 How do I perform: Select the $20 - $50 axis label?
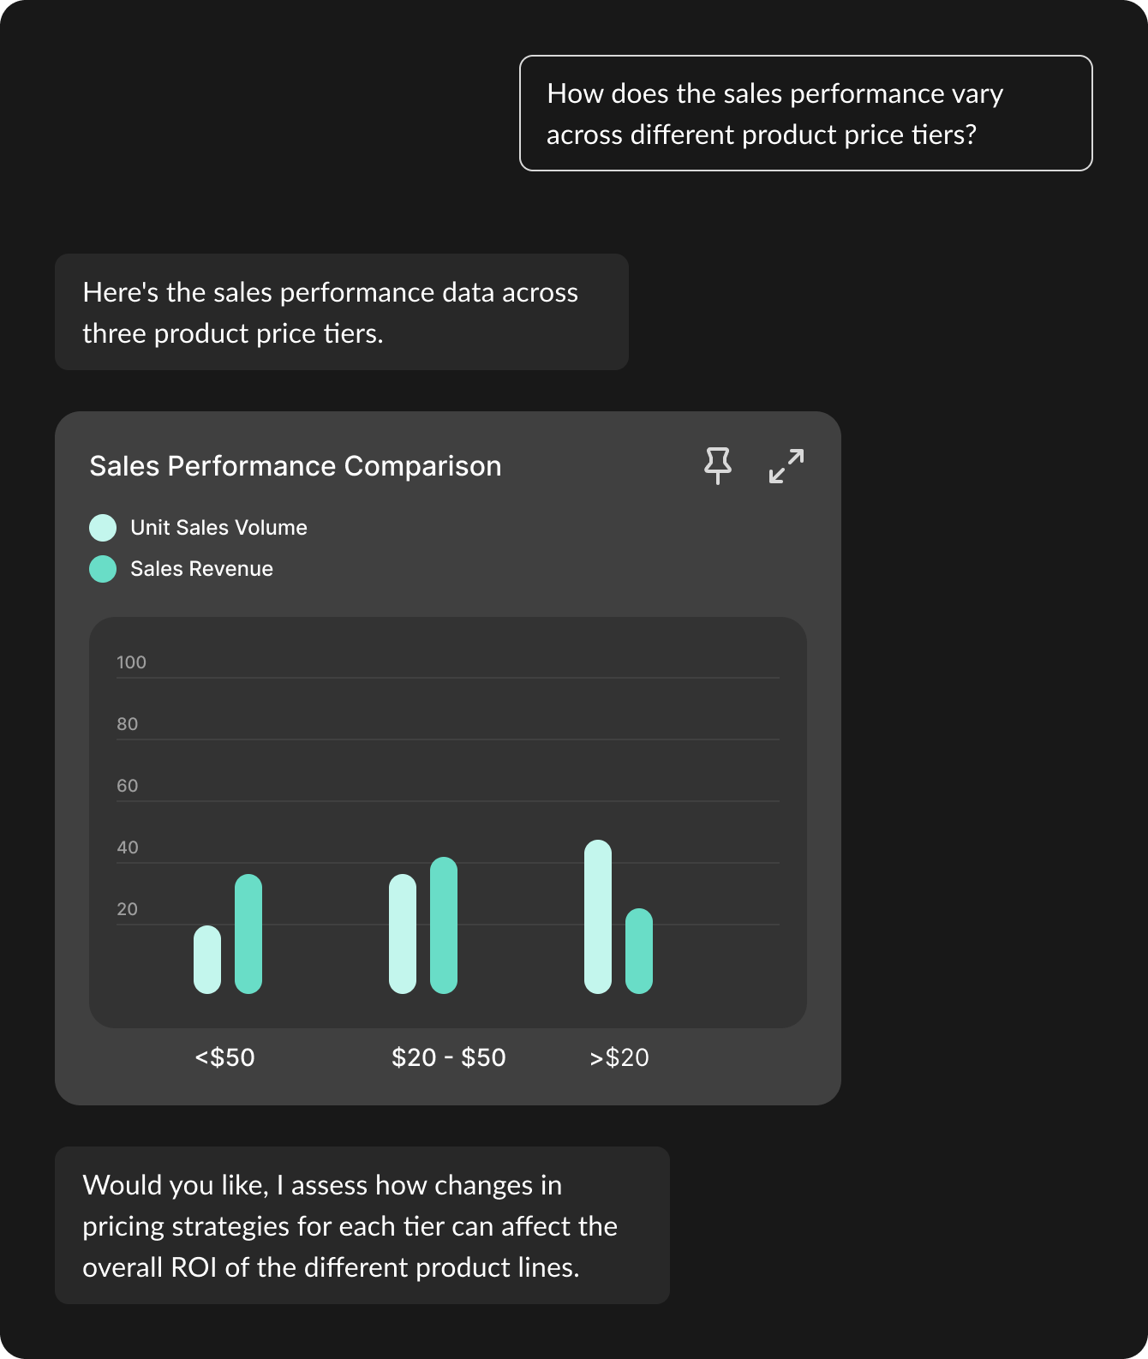tap(449, 1057)
